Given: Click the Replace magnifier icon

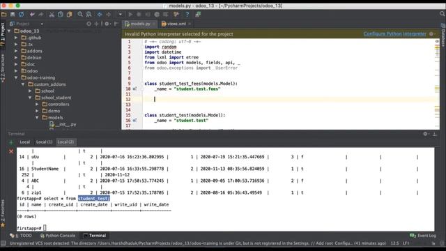Looking at the screenshot, I should point(89,14).
